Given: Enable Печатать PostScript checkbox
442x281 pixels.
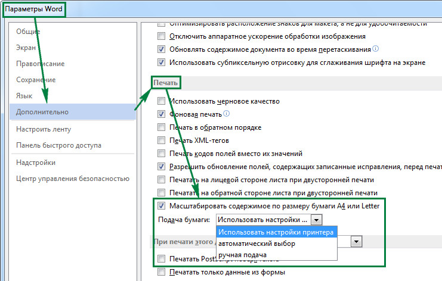Looking at the screenshot, I should click(x=161, y=258).
